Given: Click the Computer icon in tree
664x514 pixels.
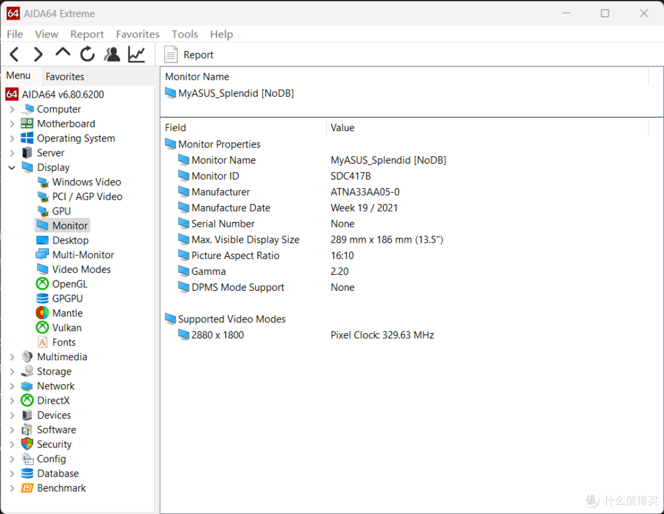Looking at the screenshot, I should [x=27, y=109].
